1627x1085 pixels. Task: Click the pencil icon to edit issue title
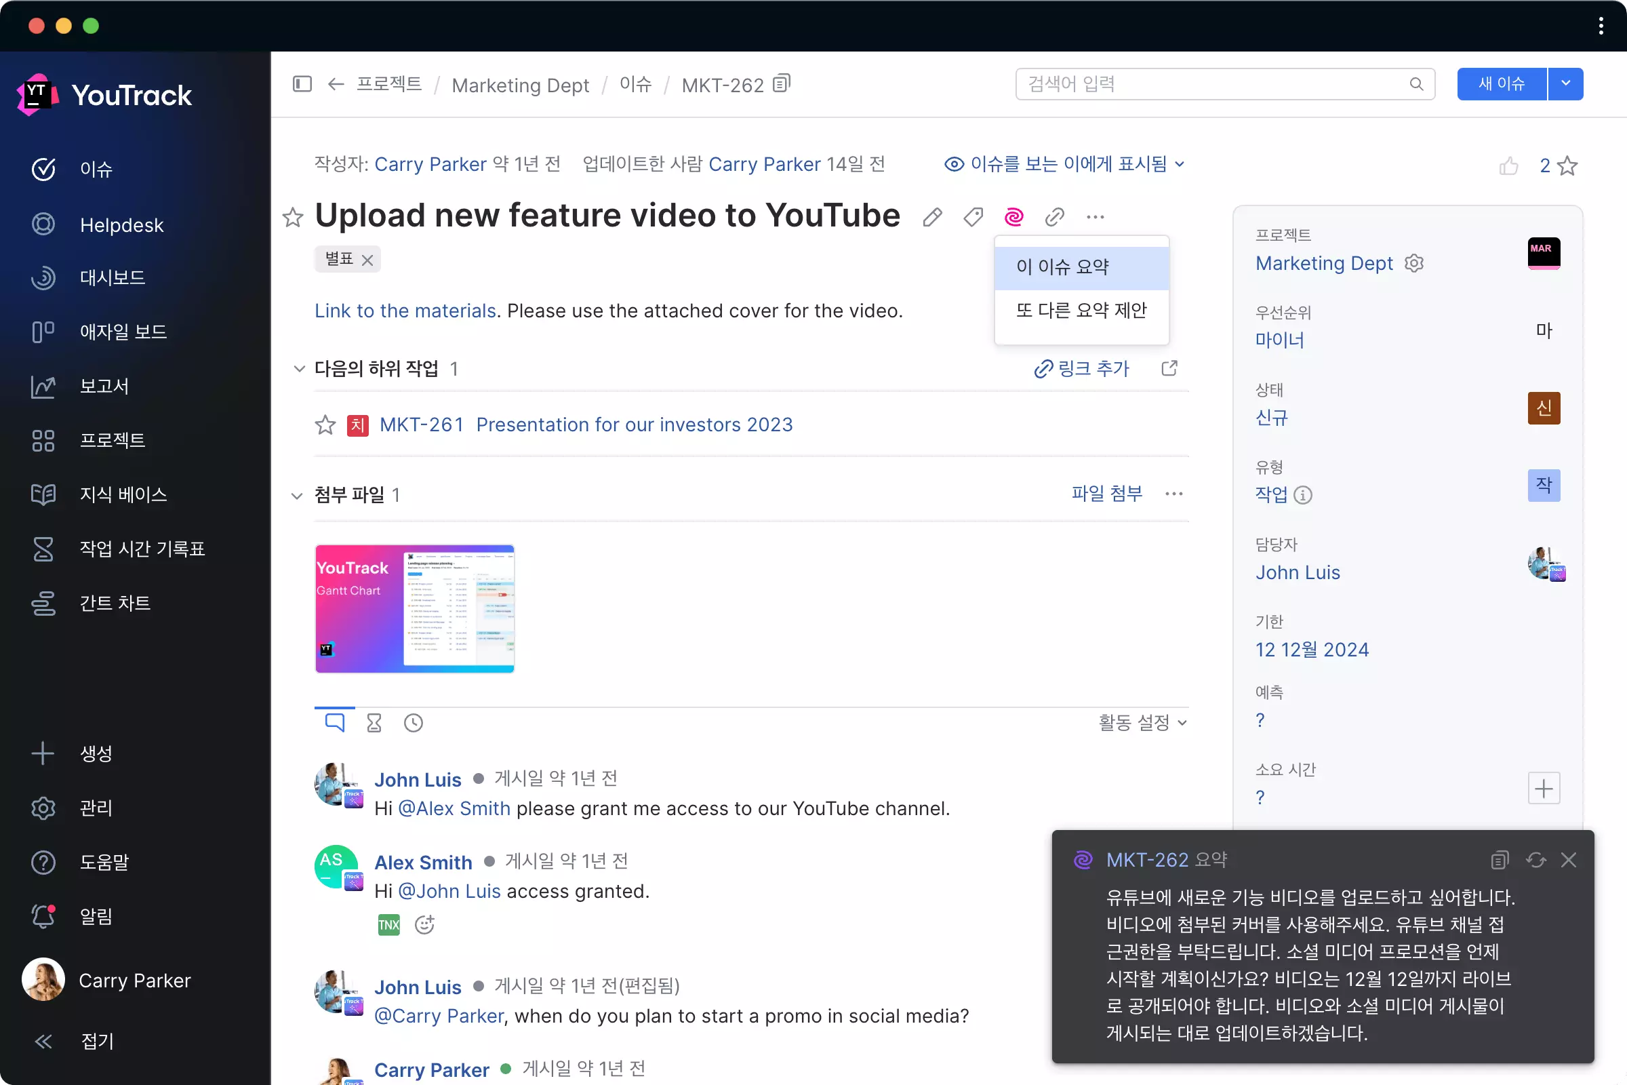click(931, 216)
